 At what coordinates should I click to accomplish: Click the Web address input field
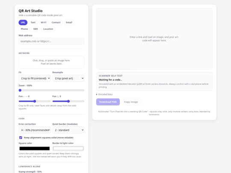coord(51,41)
